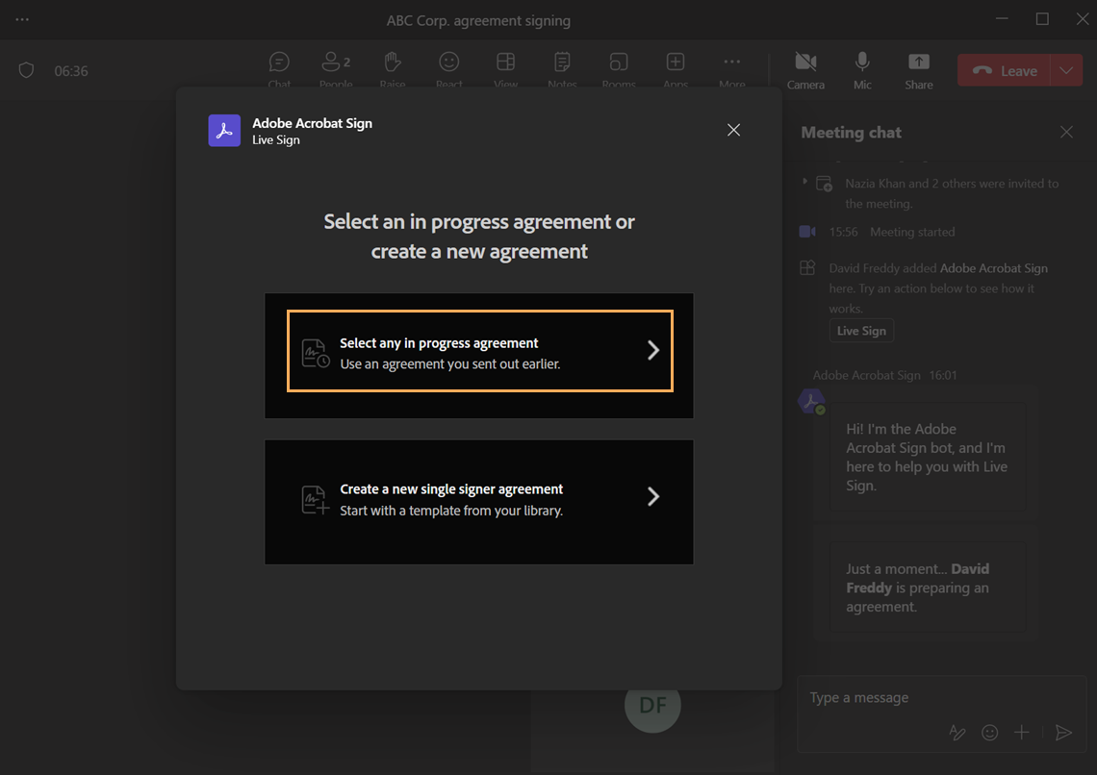Click the Live Sign button in chat
The image size is (1097, 775).
[x=861, y=330]
